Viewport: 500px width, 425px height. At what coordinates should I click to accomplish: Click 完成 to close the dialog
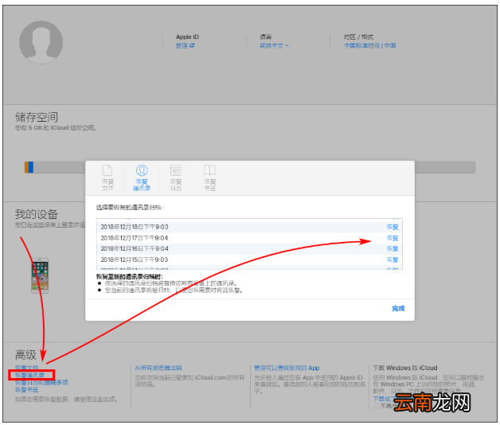click(398, 308)
